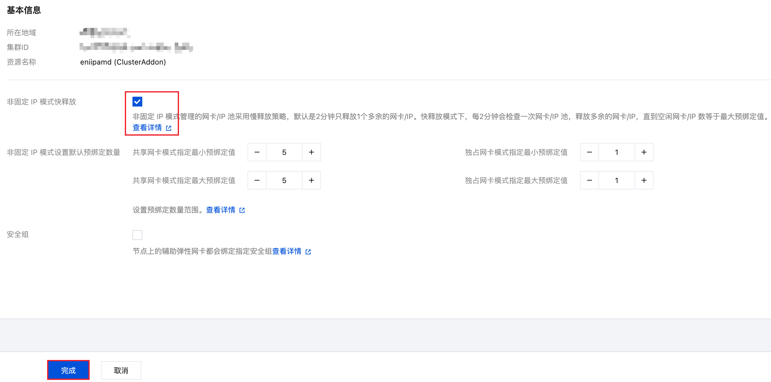Click the 独占网卡模式指定最大预绑定值 label

point(516,180)
